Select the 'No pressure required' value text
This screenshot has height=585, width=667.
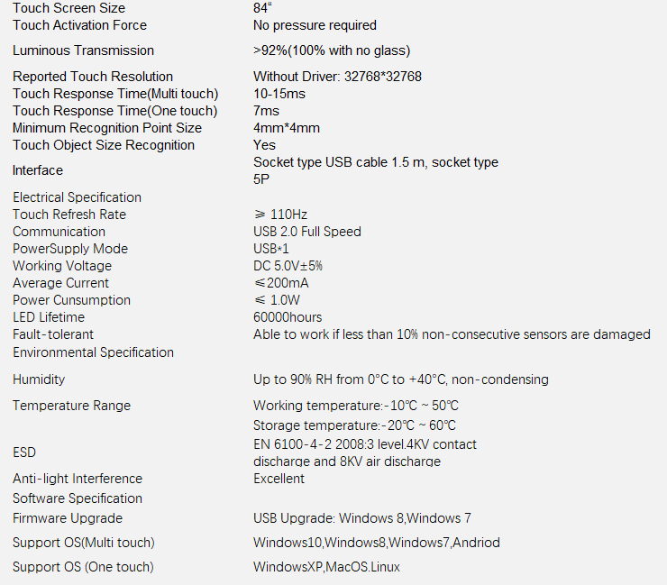(x=315, y=25)
